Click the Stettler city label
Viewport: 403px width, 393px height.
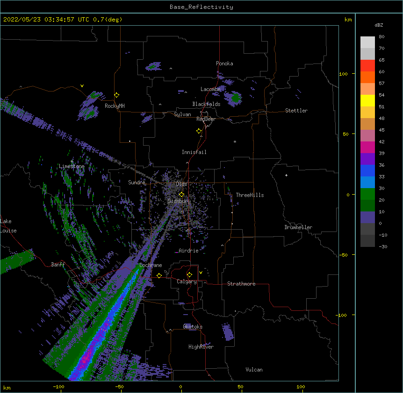click(296, 111)
